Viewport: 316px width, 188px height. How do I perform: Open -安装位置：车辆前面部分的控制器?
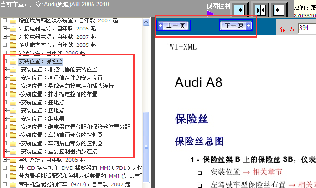pyautogui.click(x=61, y=135)
